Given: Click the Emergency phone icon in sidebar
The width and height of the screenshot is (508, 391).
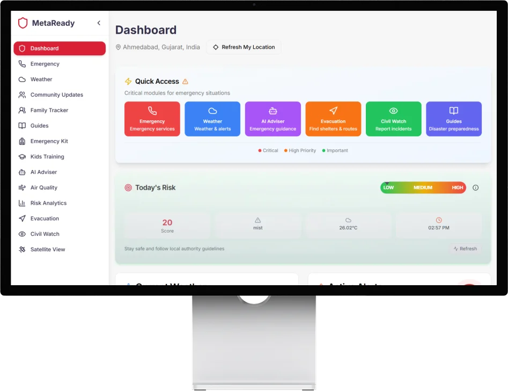Looking at the screenshot, I should [x=22, y=64].
